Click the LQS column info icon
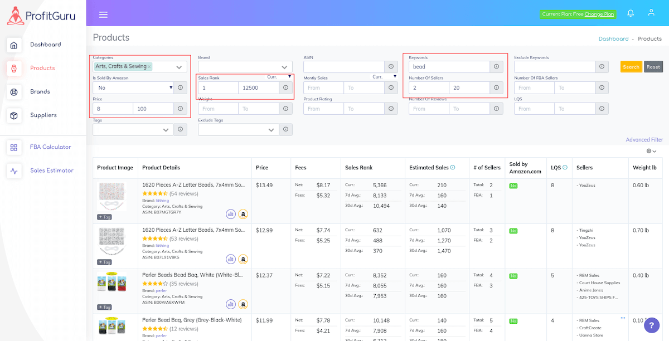 [x=565, y=167]
